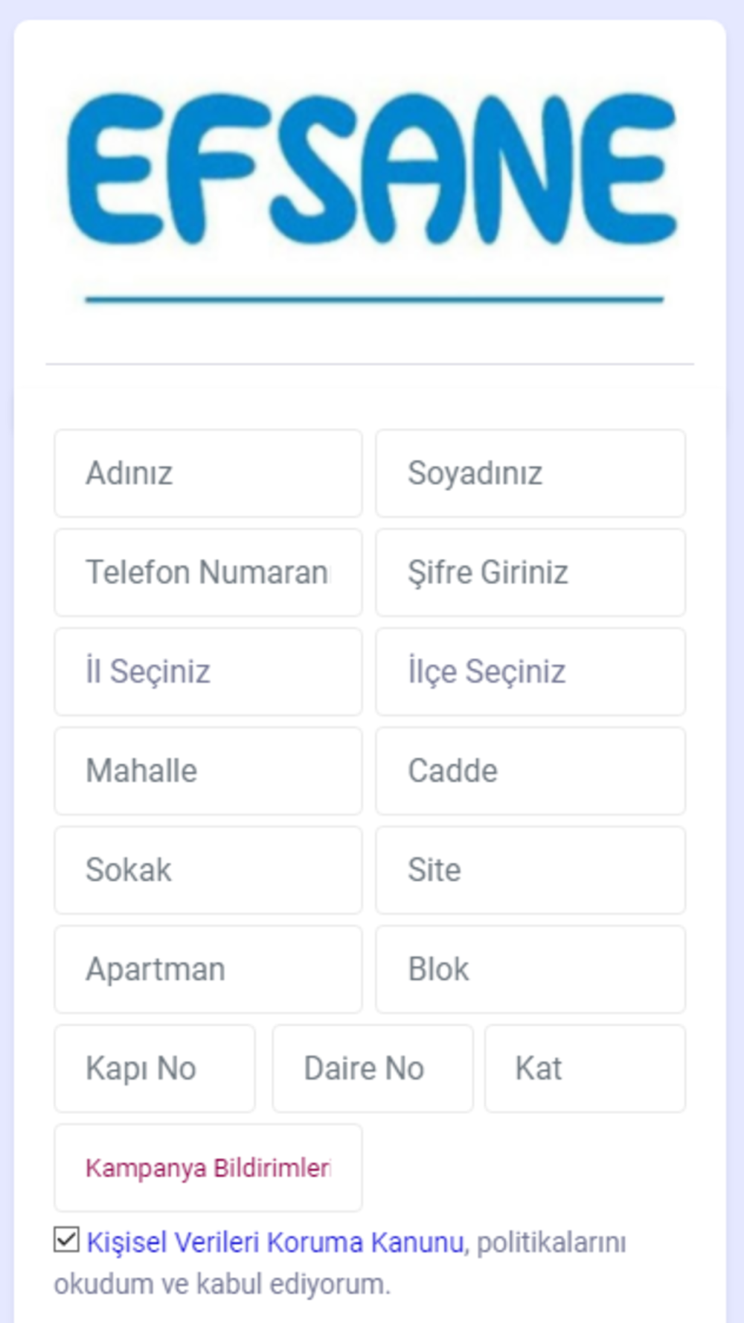Click the blue underline beneath logo
The image size is (744, 1323).
[374, 299]
